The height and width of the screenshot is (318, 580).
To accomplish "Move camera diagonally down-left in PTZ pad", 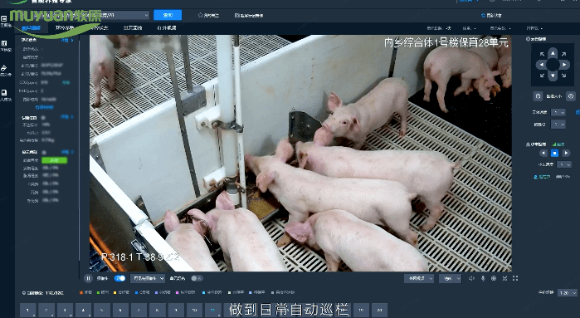I will 542,76.
